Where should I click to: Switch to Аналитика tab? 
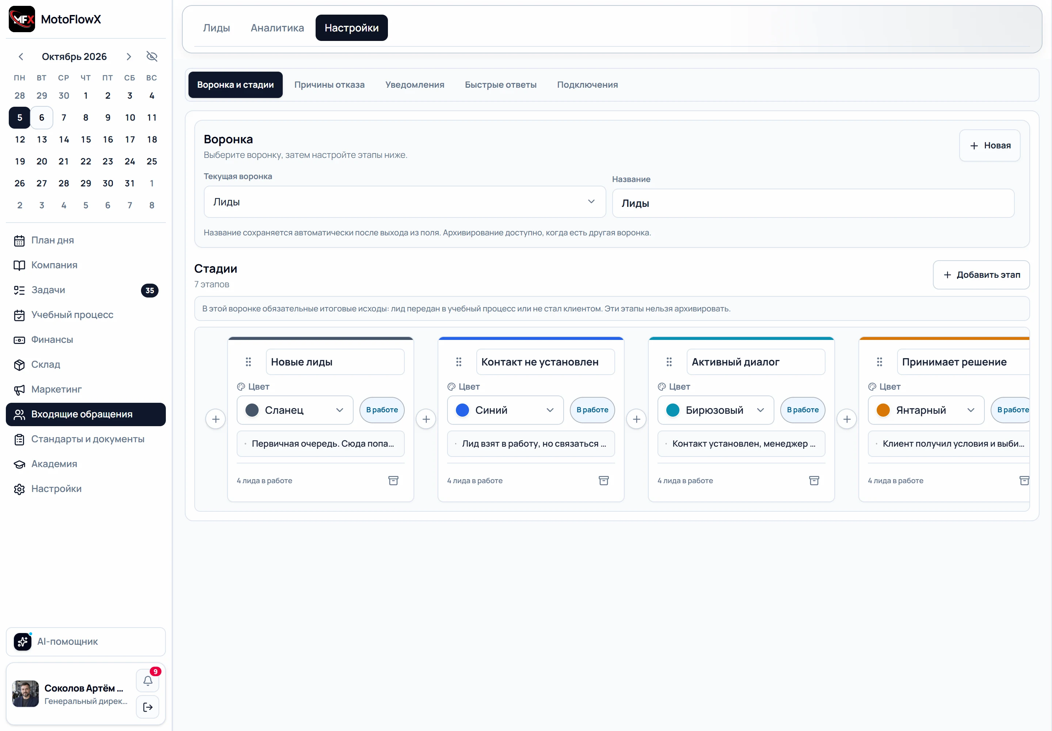277,28
